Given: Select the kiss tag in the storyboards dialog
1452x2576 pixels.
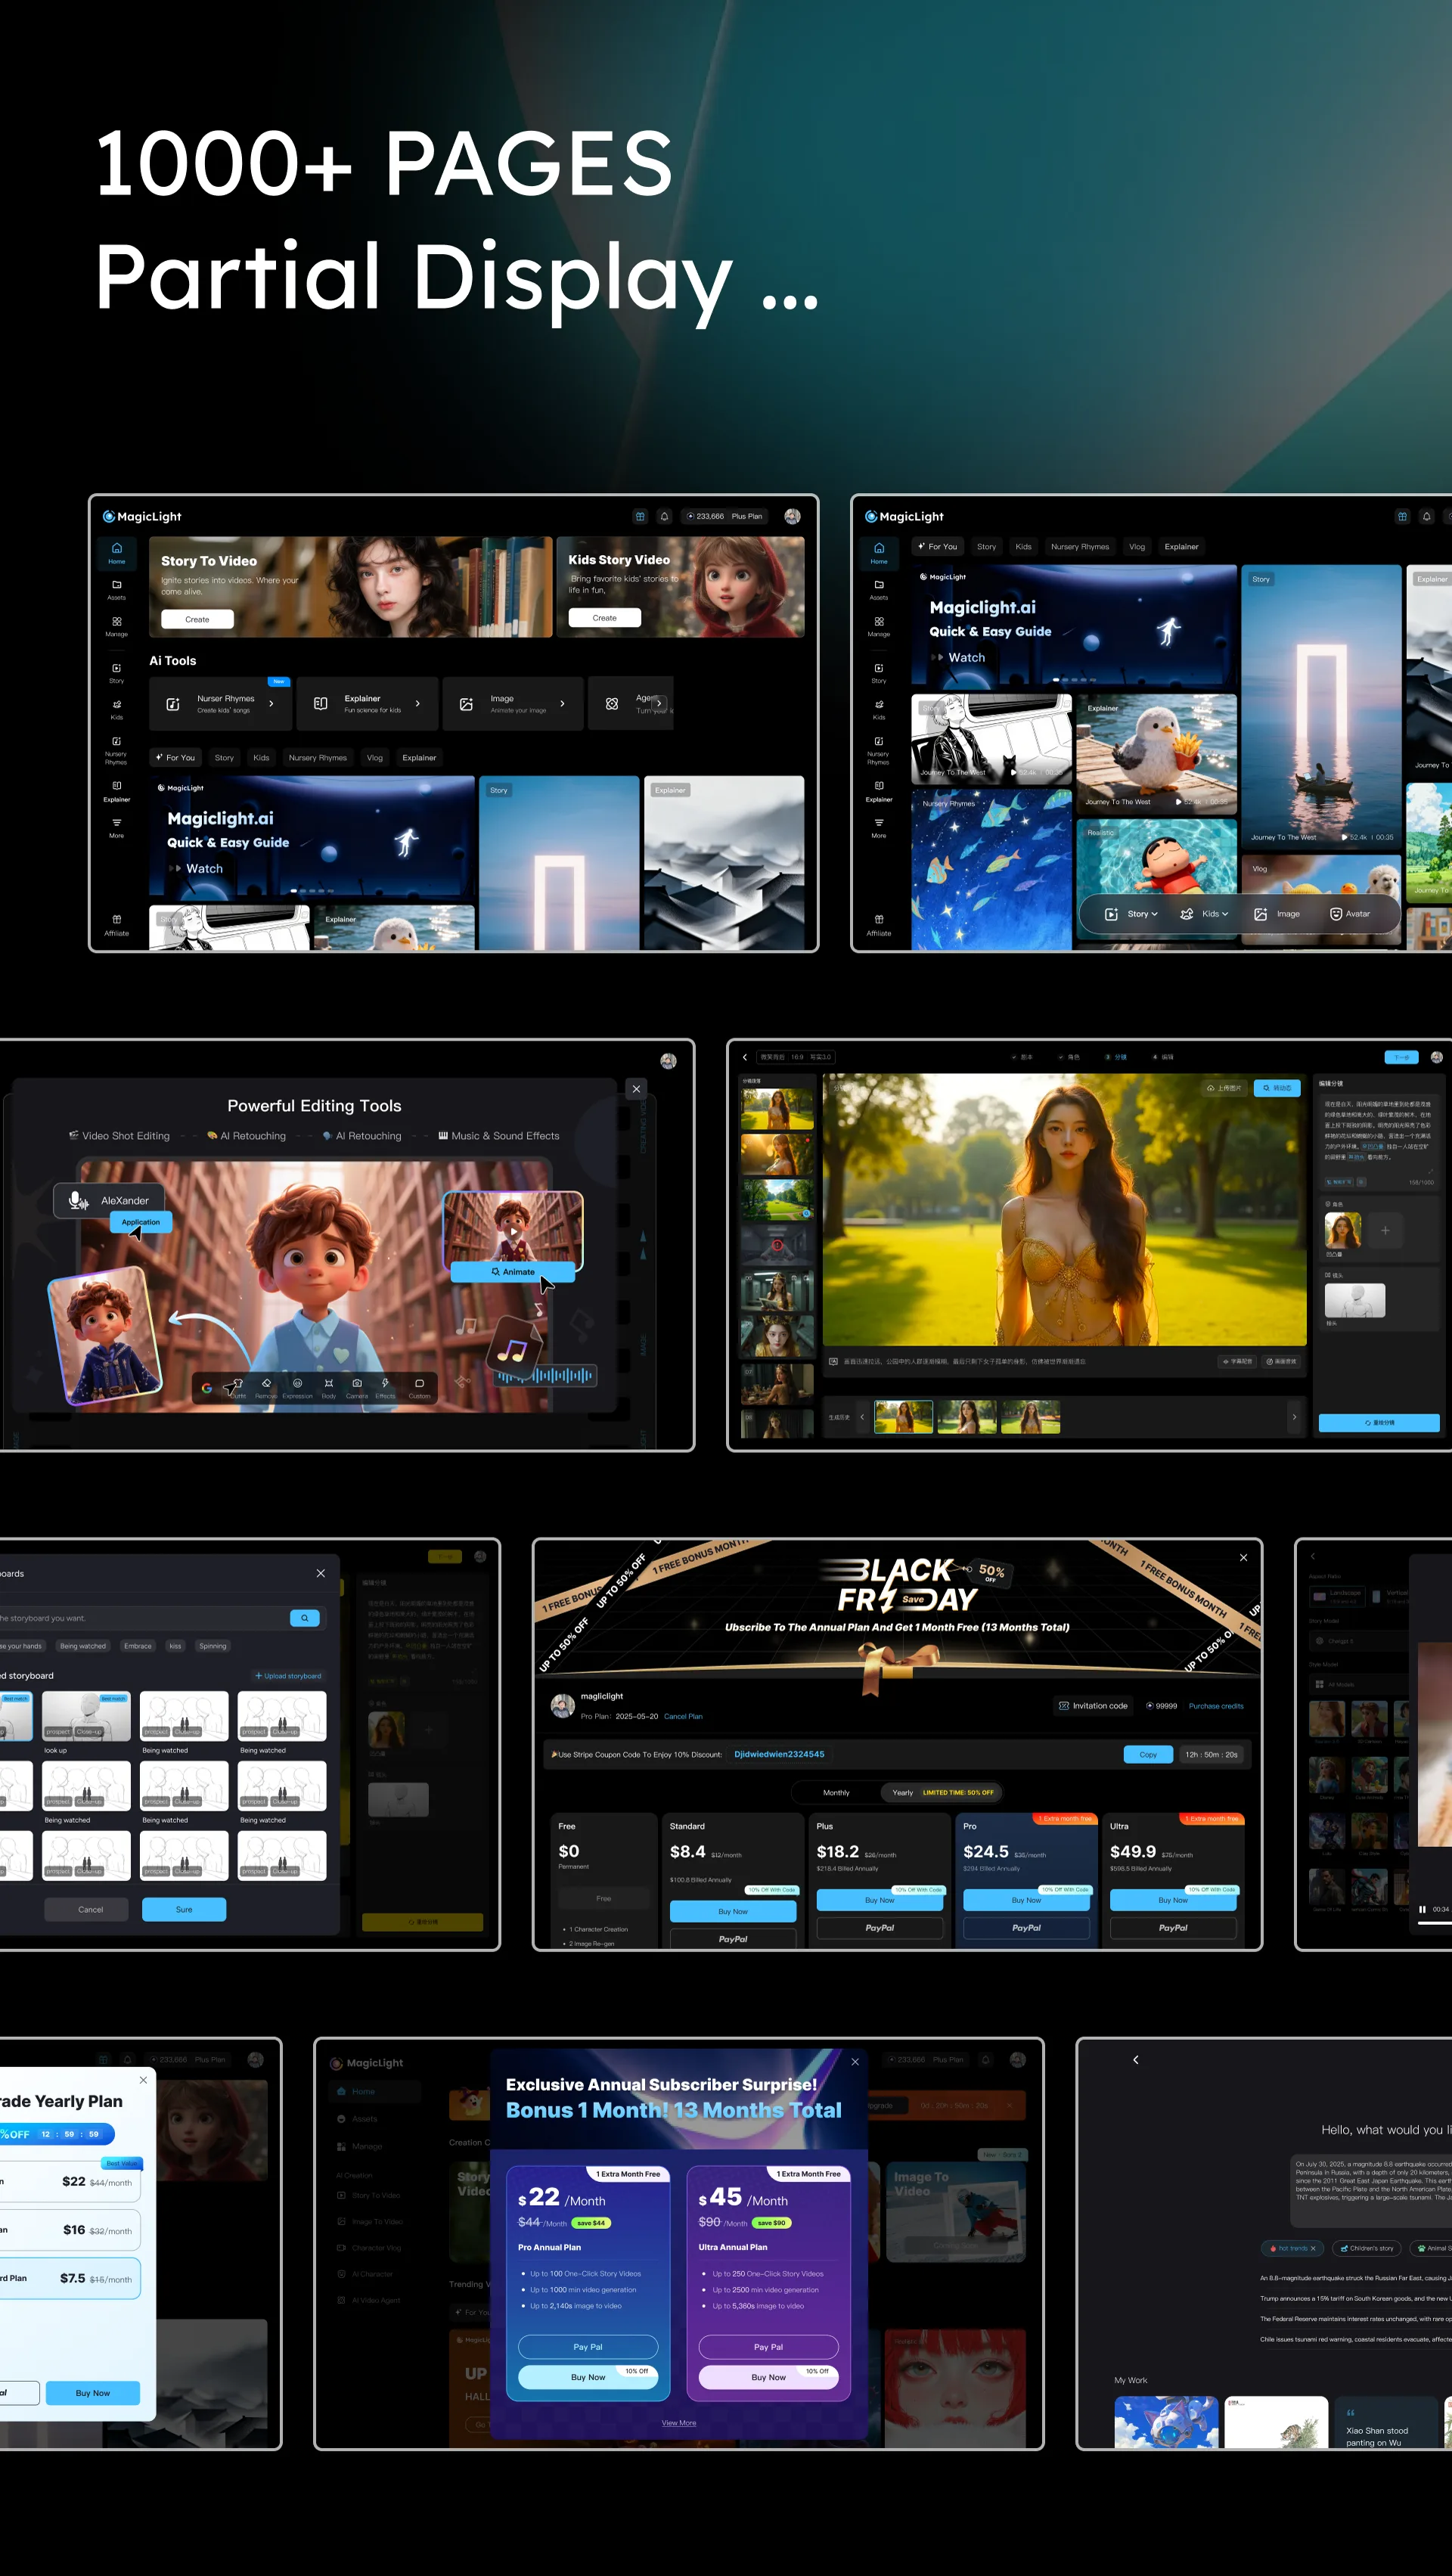Looking at the screenshot, I should [175, 1646].
